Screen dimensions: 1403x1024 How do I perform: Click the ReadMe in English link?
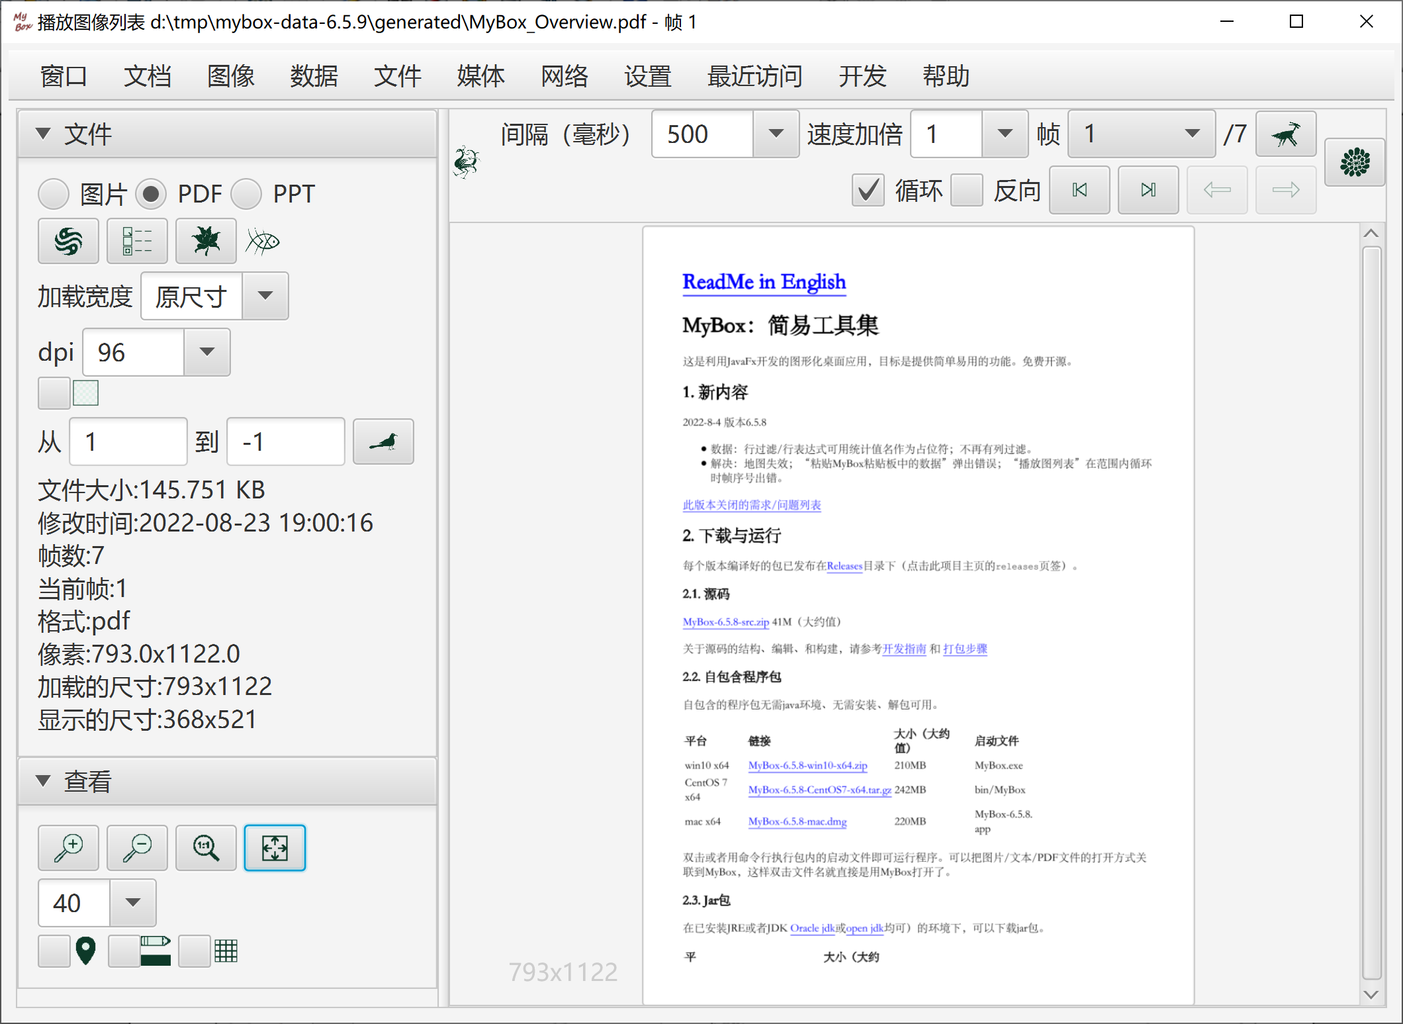point(764,282)
